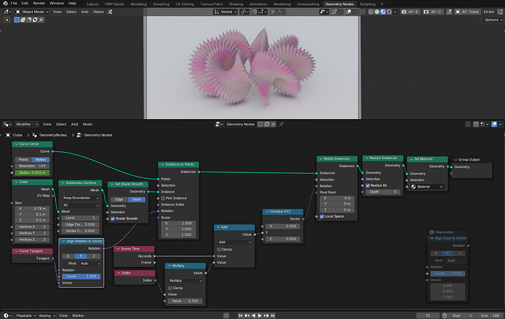This screenshot has width=505, height=319.
Task: Toggle proportional editing icon
Action: click(x=272, y=12)
